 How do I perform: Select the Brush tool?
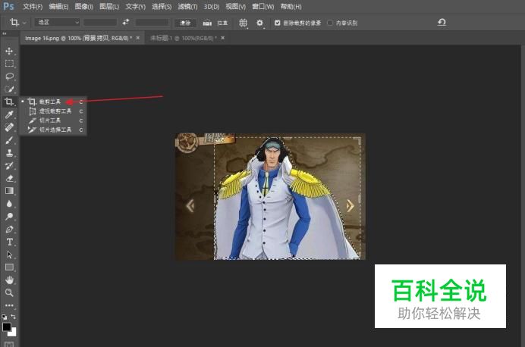(9, 140)
